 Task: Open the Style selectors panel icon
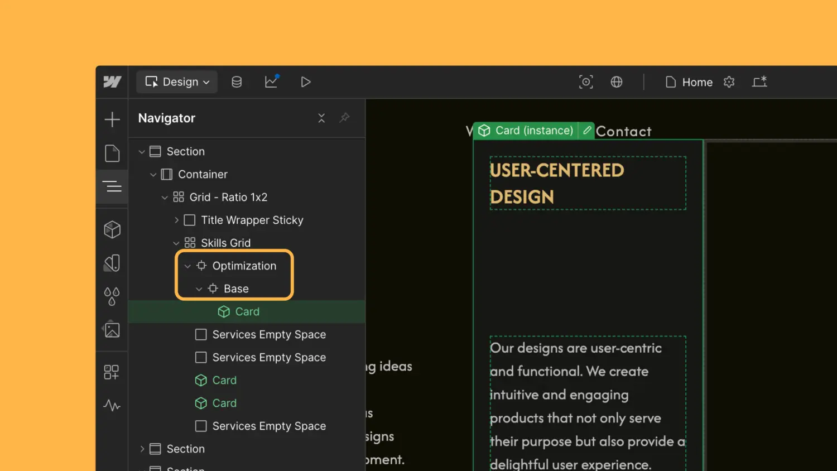(112, 263)
